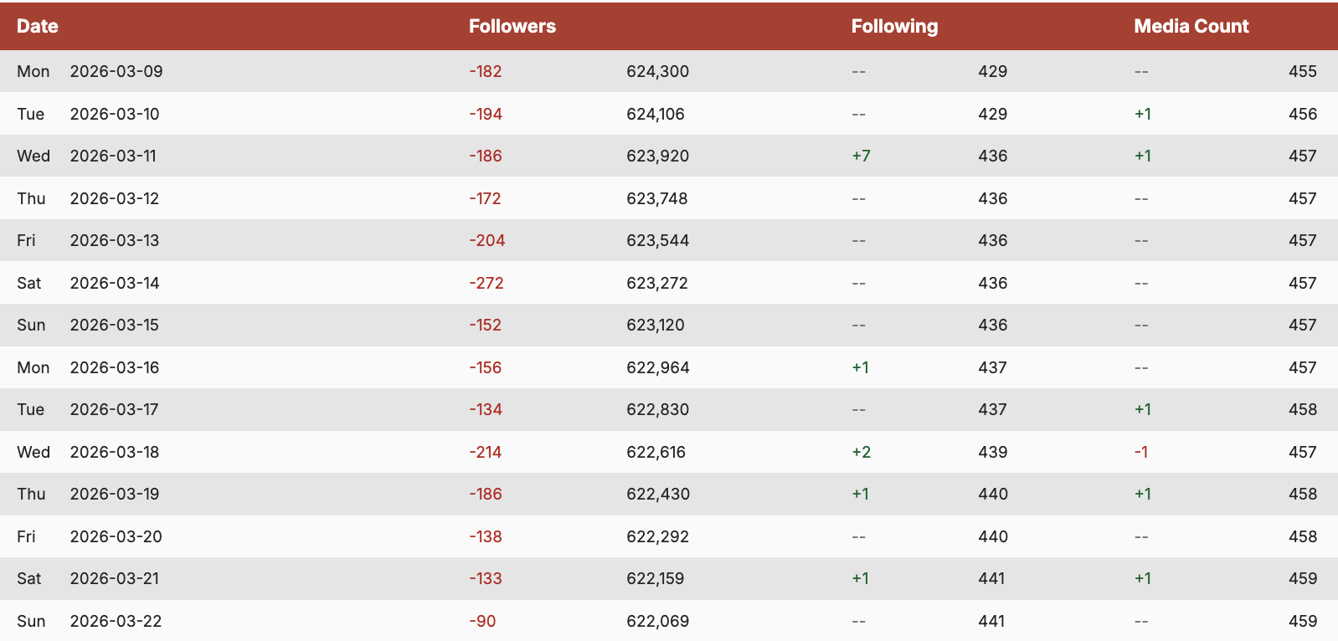
Task: Select the +2 following change value
Action: (x=861, y=452)
